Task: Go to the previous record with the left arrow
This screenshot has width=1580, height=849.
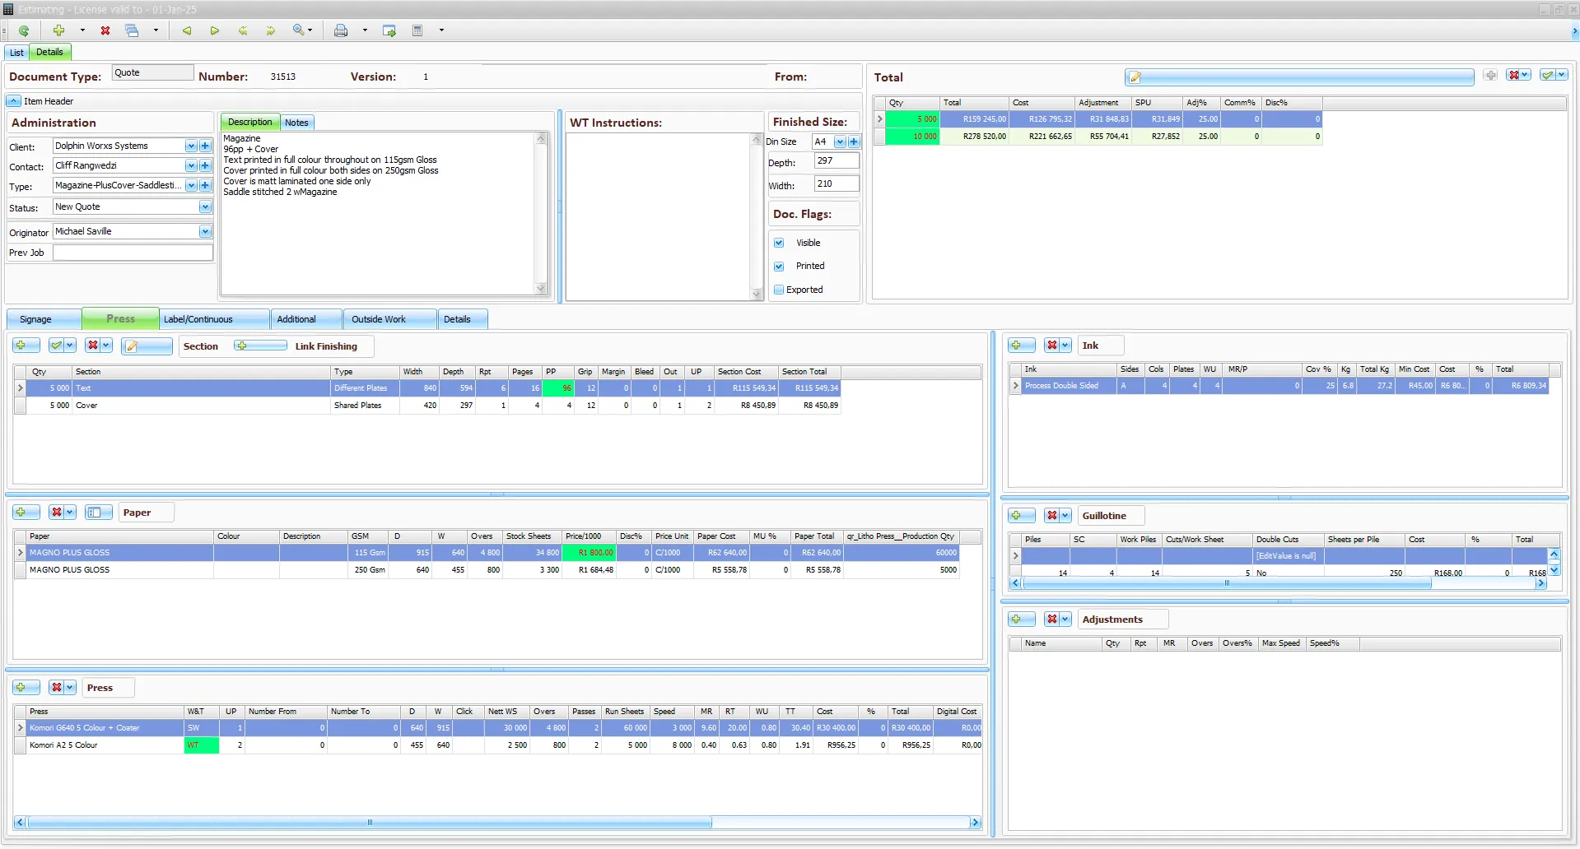Action: (x=187, y=30)
